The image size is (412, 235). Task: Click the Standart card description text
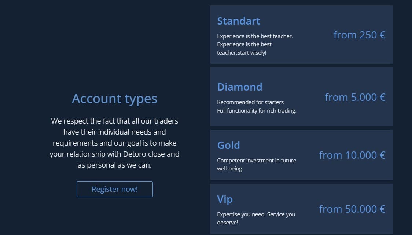tap(255, 44)
